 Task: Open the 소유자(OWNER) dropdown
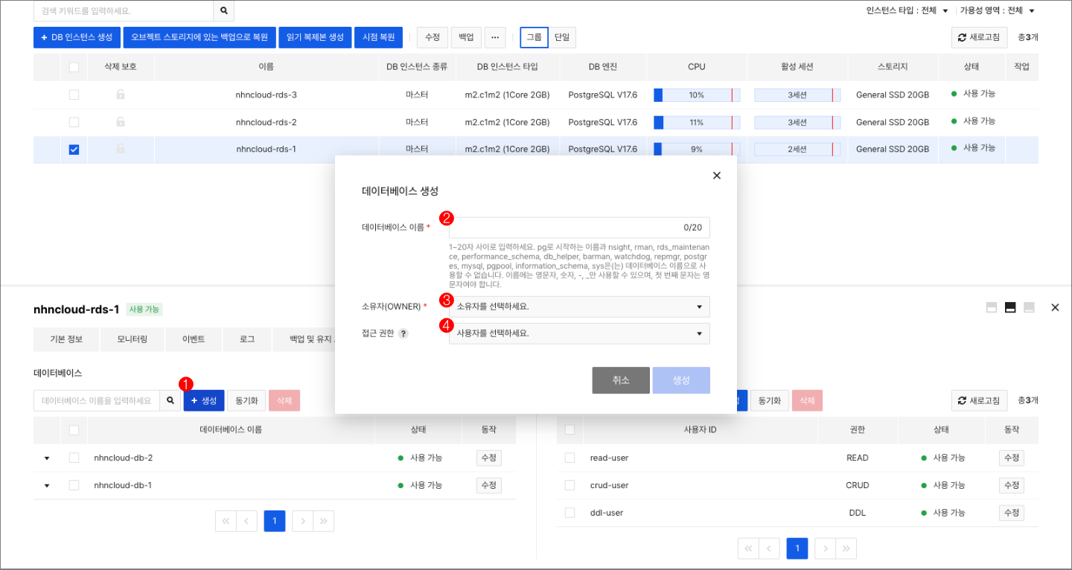click(579, 307)
